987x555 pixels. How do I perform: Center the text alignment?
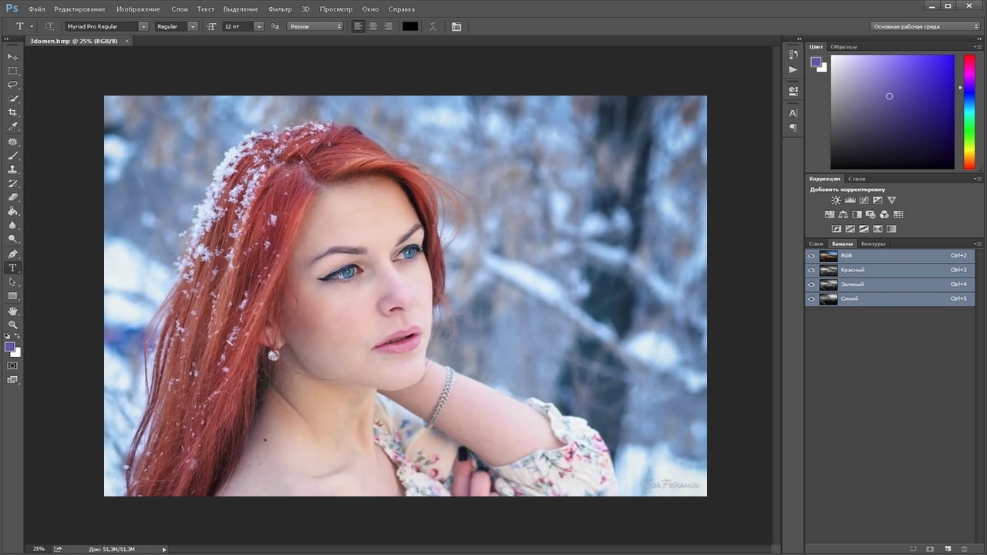(373, 26)
